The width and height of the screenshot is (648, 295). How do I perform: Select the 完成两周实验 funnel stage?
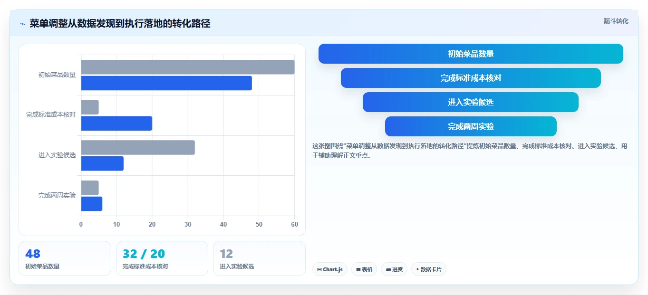[x=471, y=126]
